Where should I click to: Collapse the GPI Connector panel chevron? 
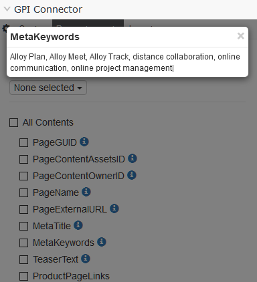[x=7, y=9]
